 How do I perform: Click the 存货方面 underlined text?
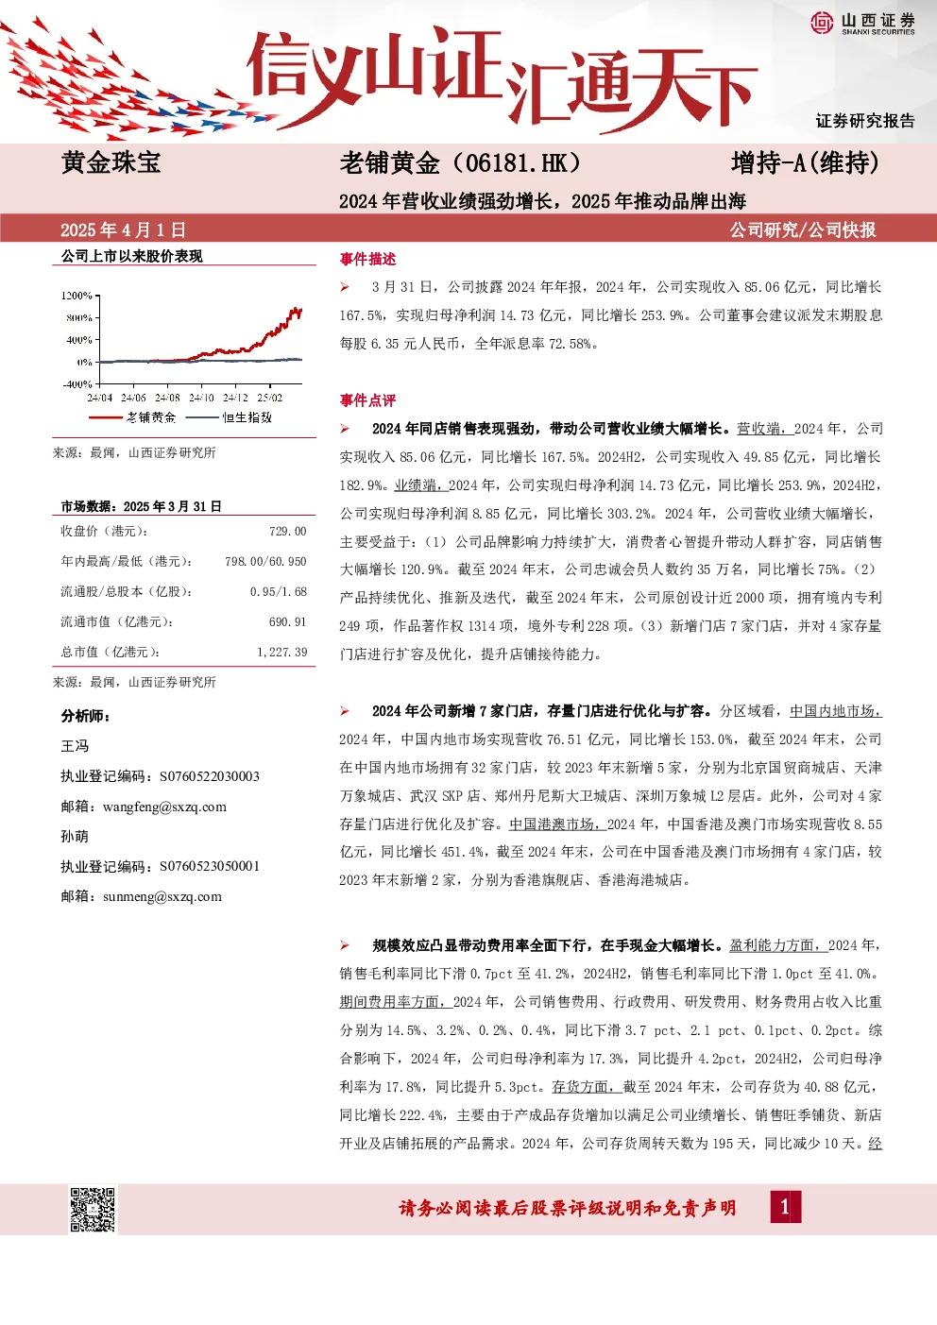[587, 1087]
